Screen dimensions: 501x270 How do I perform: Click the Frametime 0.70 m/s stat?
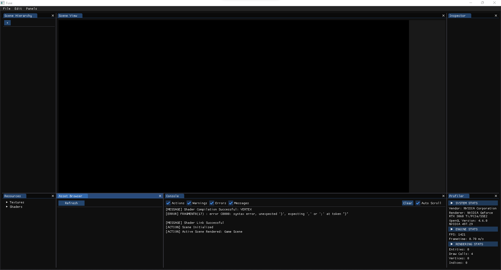pyautogui.click(x=466, y=239)
